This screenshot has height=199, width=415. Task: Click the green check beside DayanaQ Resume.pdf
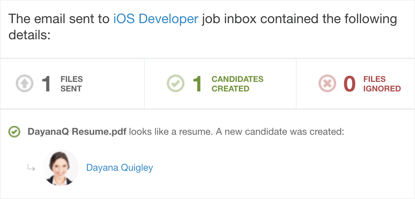click(x=14, y=132)
